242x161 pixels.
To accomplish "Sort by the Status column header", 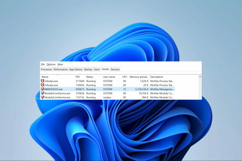I will pyautogui.click(x=93, y=77).
